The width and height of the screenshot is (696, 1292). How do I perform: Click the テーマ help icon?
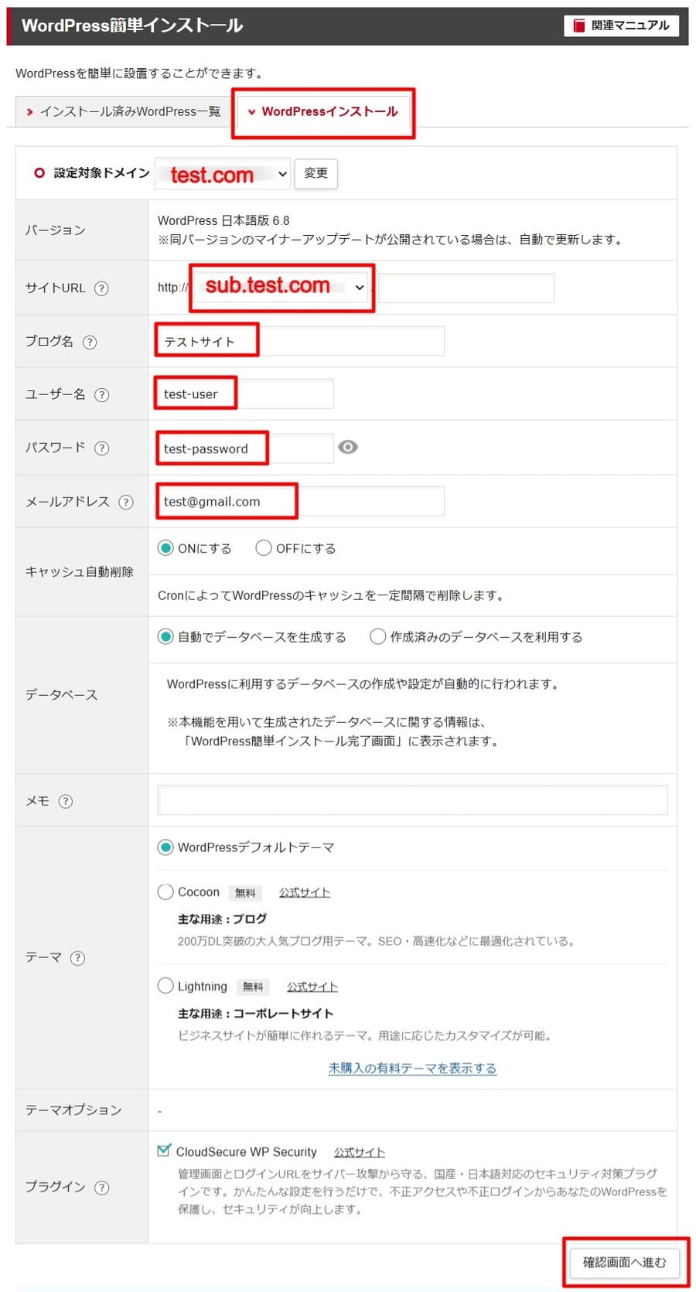click(x=77, y=958)
